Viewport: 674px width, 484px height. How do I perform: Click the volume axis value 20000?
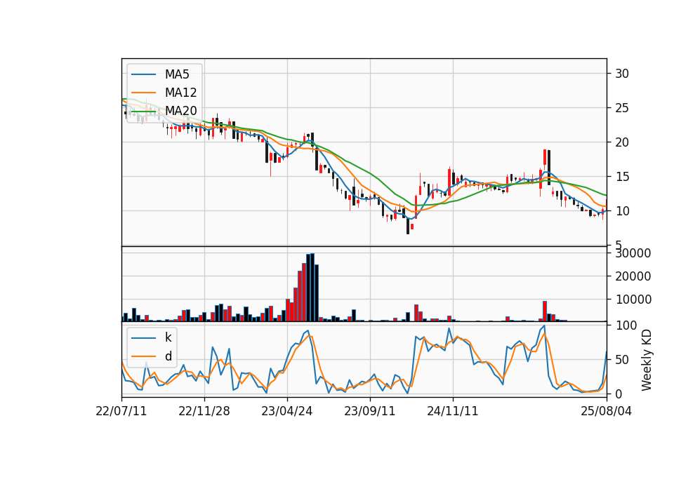(x=633, y=276)
